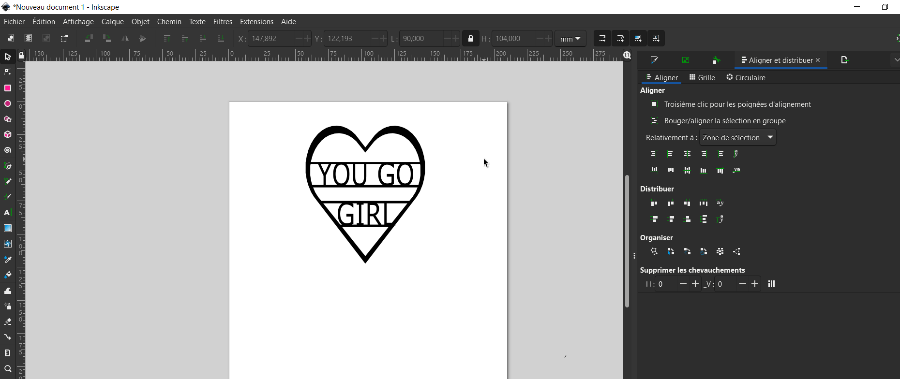Open the Relativement à dropdown
This screenshot has width=900, height=379.
pos(738,137)
